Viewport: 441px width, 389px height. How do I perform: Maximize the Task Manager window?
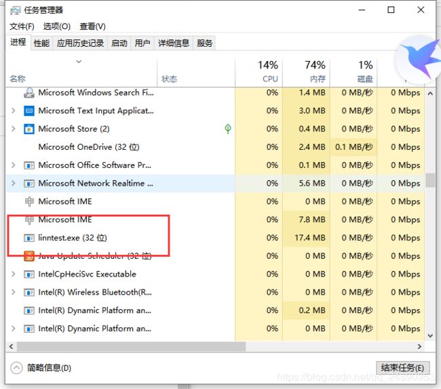tap(391, 10)
